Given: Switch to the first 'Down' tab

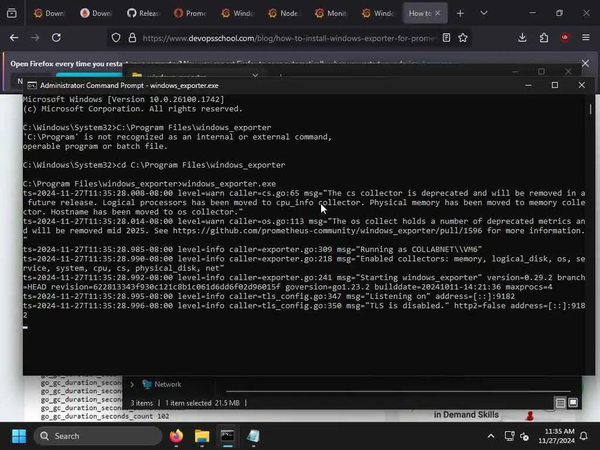Looking at the screenshot, I should tap(49, 13).
